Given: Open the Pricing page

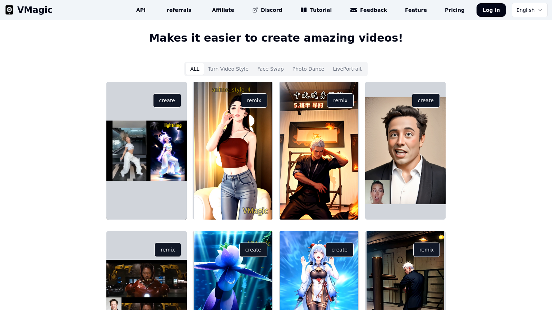Looking at the screenshot, I should 455,10.
